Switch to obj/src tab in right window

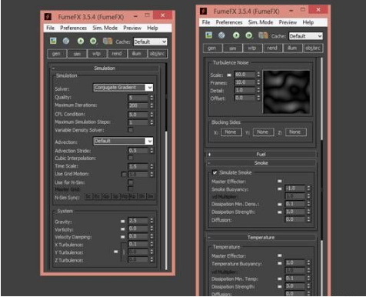pos(313,48)
